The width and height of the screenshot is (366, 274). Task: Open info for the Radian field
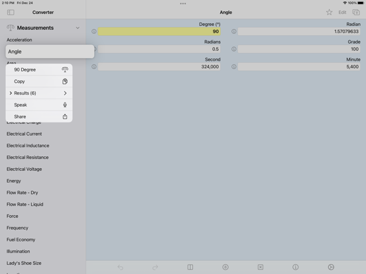coord(233,32)
